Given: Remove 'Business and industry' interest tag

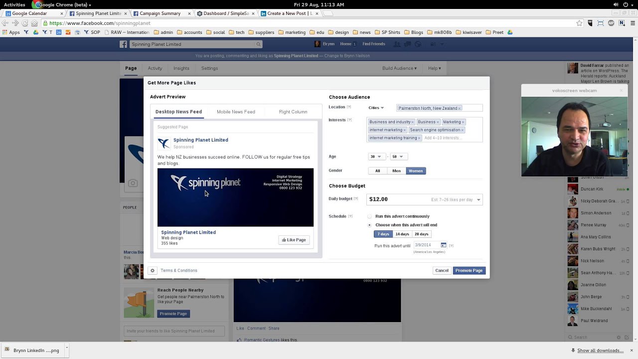Looking at the screenshot, I should click(x=413, y=122).
